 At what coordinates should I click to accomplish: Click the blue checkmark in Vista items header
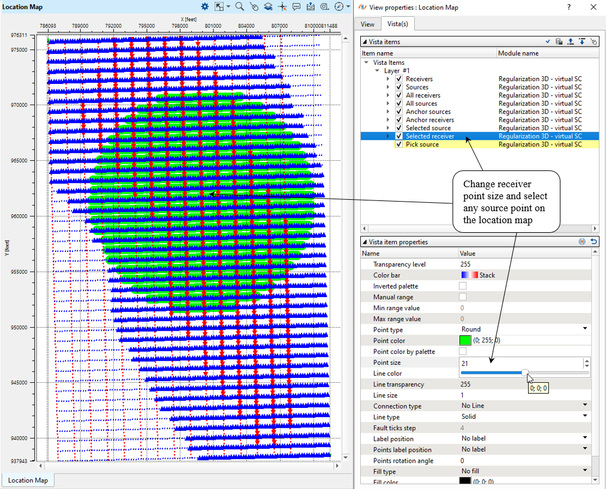548,41
